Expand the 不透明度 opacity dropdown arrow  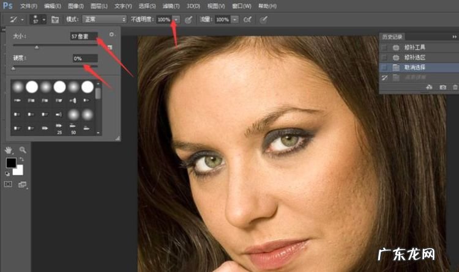(176, 20)
